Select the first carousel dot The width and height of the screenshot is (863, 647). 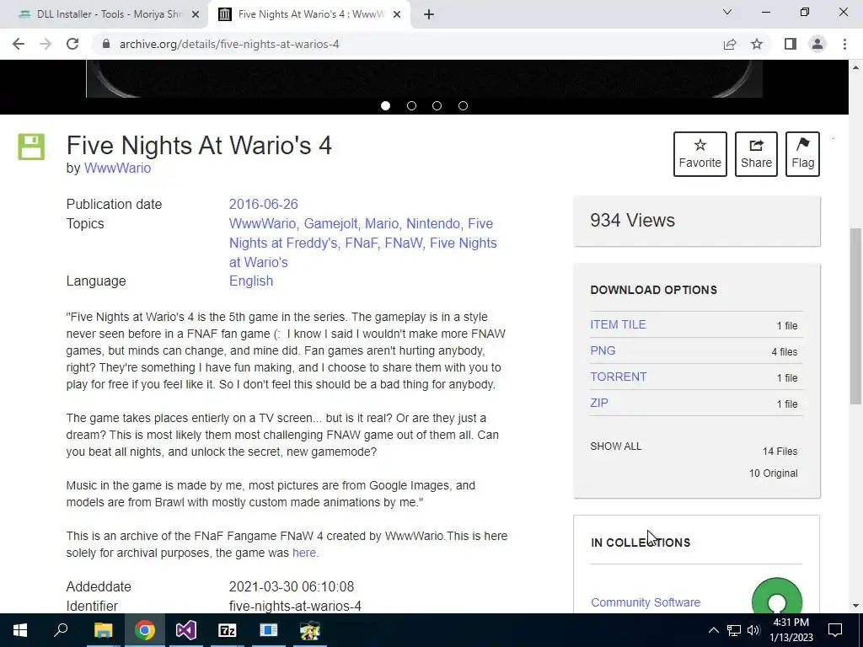(x=385, y=105)
